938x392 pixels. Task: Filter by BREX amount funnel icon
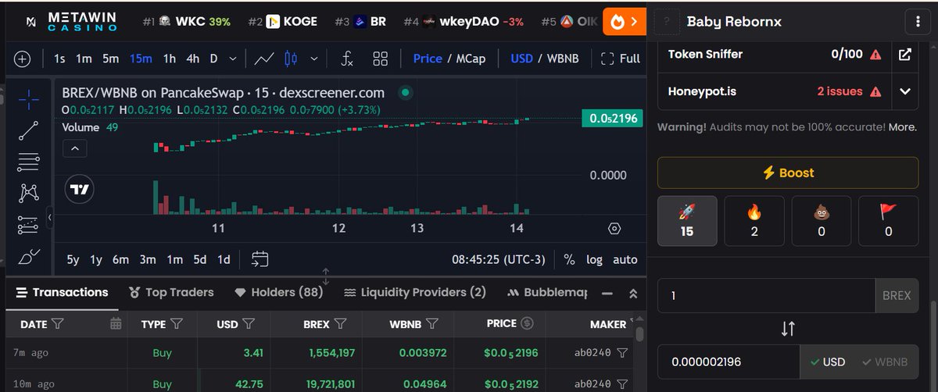[x=340, y=323]
